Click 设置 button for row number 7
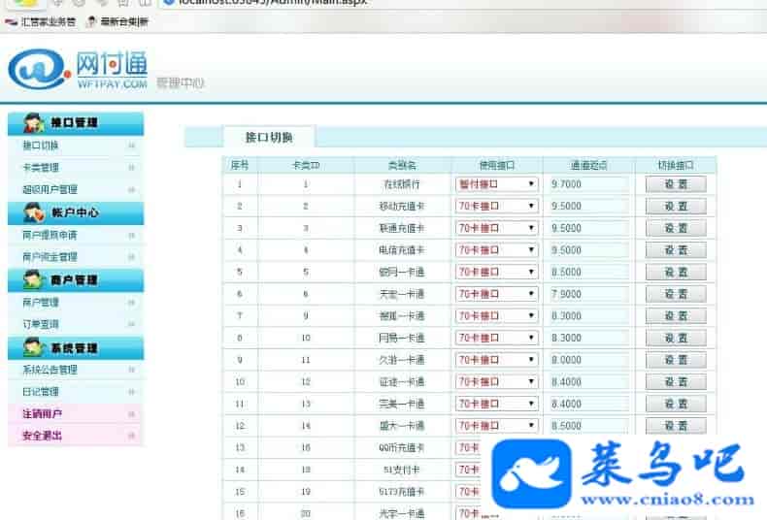Viewport: 767px width, 520px height. click(676, 316)
